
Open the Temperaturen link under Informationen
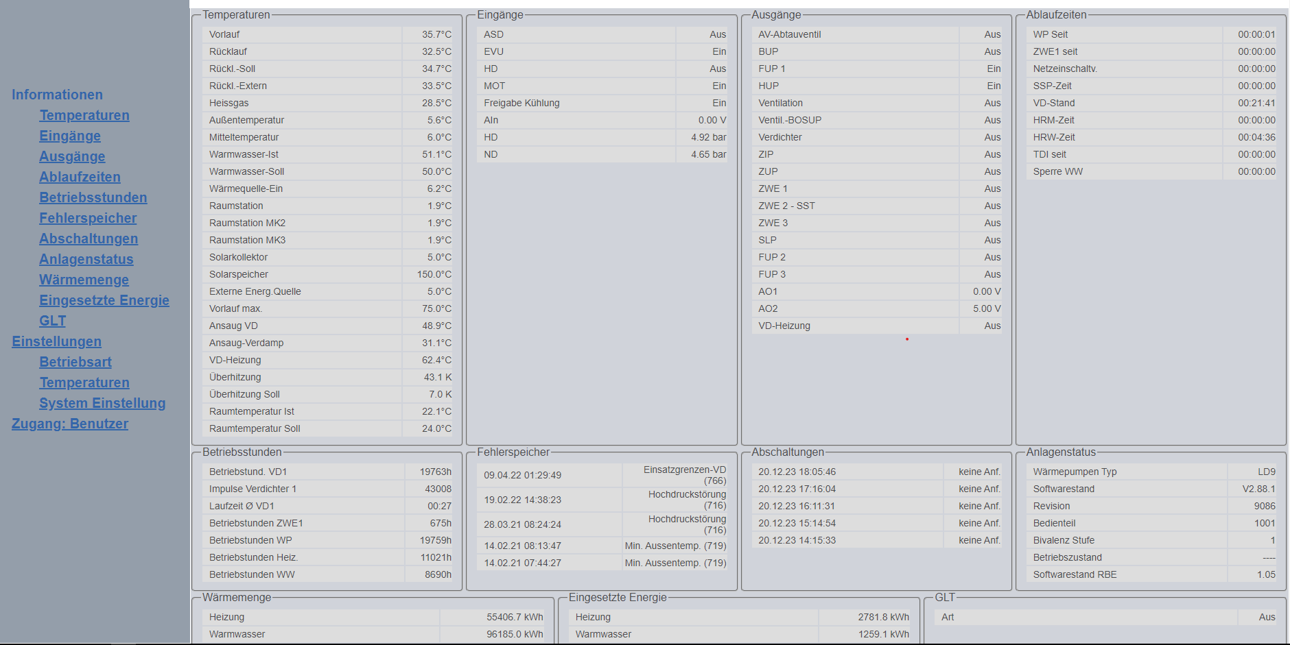(x=84, y=115)
